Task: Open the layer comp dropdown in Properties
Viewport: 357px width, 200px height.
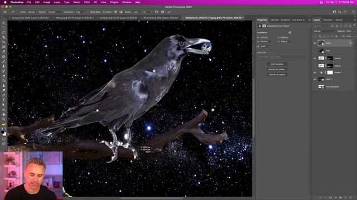Action: (x=282, y=57)
